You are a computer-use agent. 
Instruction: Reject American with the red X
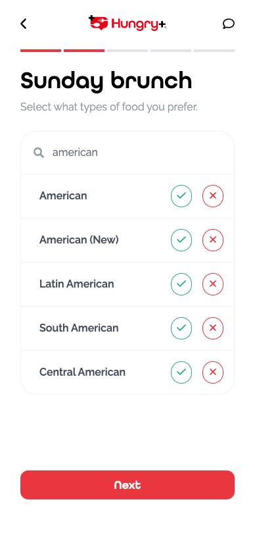pyautogui.click(x=213, y=195)
